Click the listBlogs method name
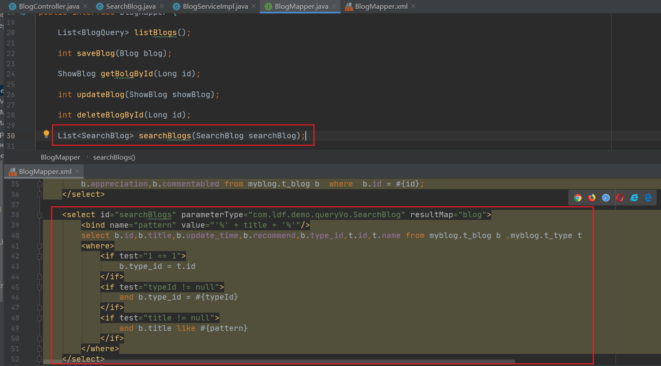The width and height of the screenshot is (661, 366). (156, 33)
